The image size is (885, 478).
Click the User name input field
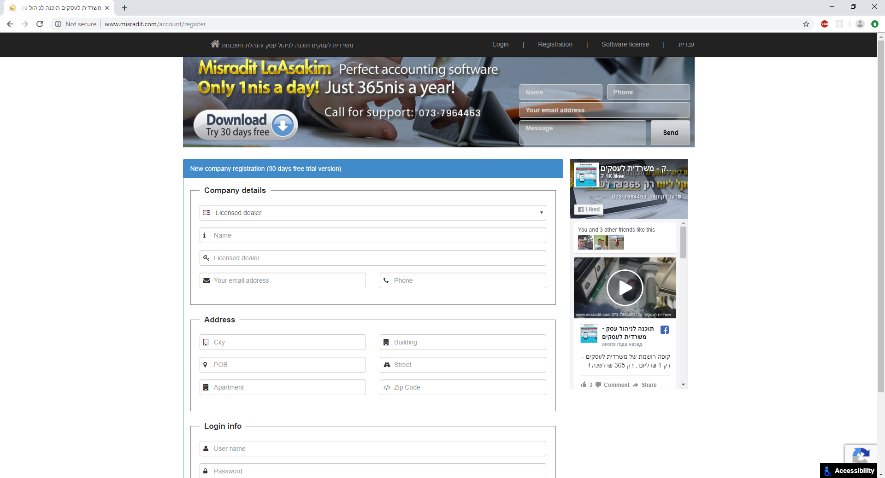[373, 449]
